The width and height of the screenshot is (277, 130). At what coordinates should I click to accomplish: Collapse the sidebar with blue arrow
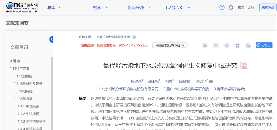click(x=51, y=39)
